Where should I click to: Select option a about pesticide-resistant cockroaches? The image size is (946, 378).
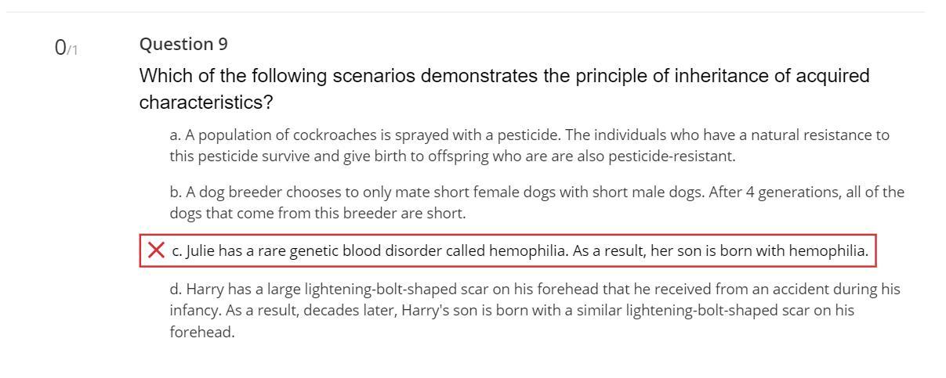point(530,146)
